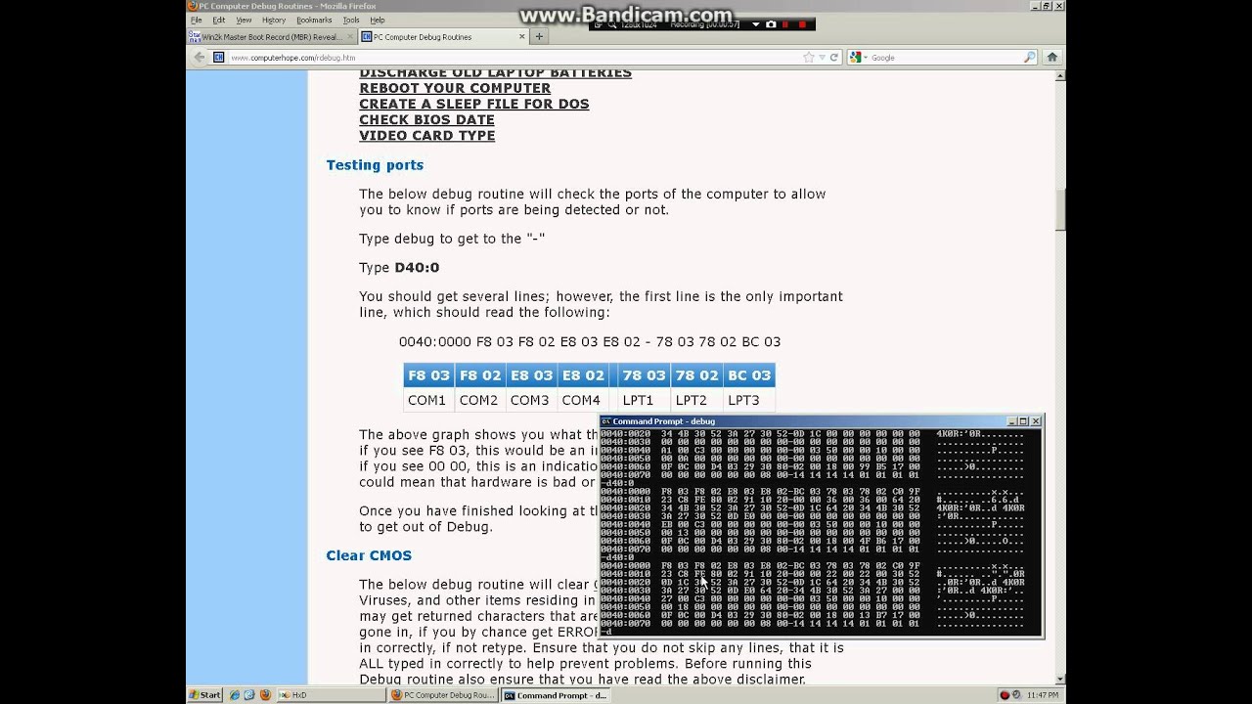Switch to HxD in the taskbar

(x=333, y=695)
